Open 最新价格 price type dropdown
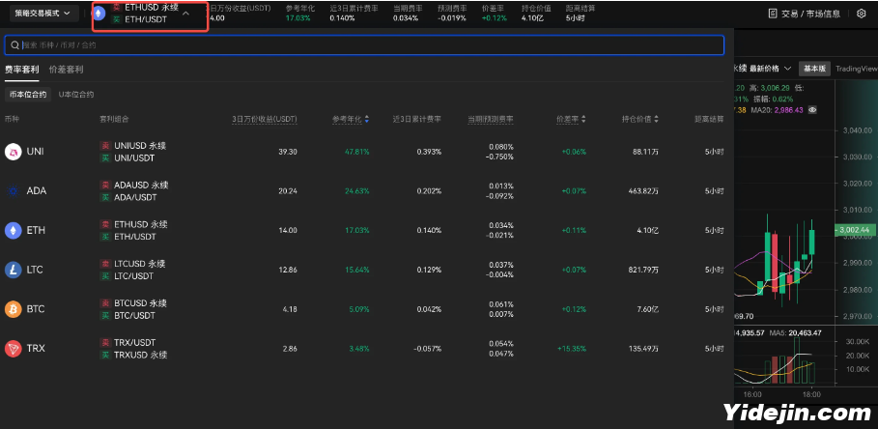The height and width of the screenshot is (429, 878). coord(771,69)
